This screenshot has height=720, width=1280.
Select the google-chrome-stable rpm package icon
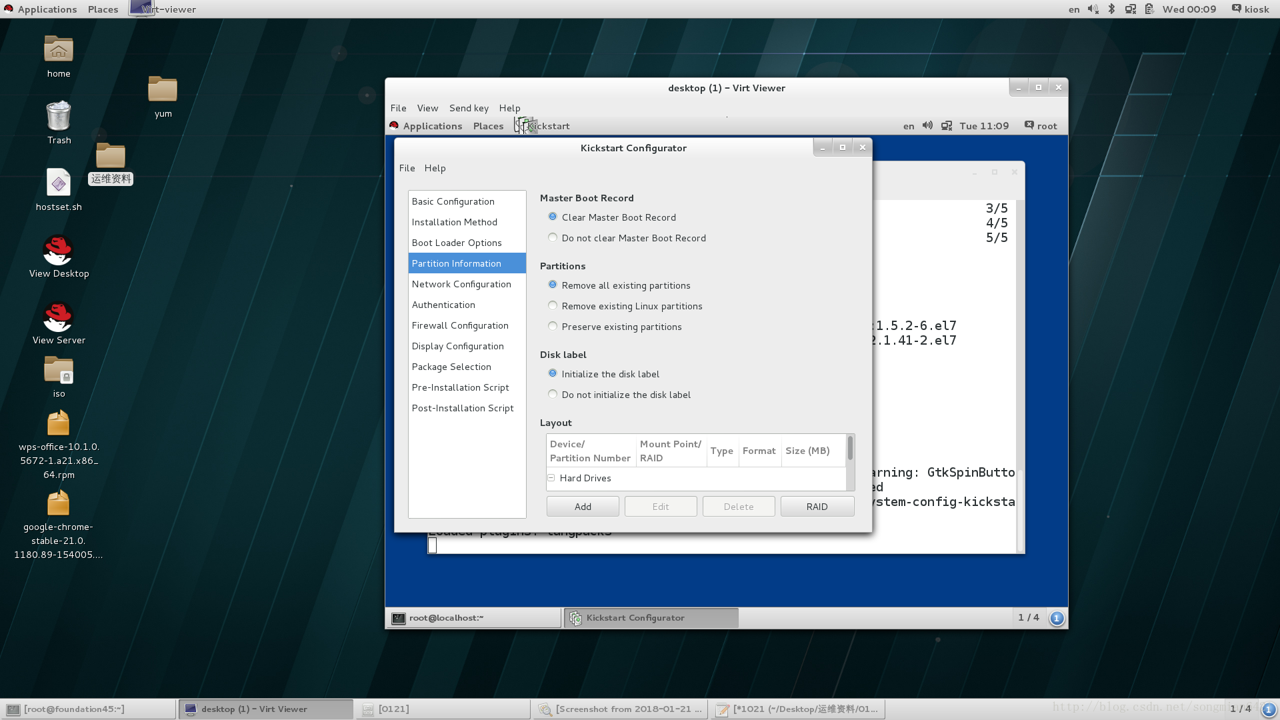(59, 503)
